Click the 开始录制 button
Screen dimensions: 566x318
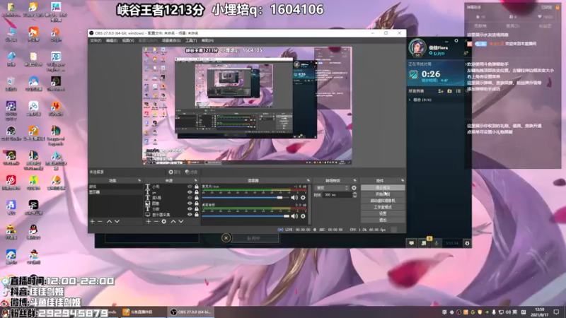383,194
